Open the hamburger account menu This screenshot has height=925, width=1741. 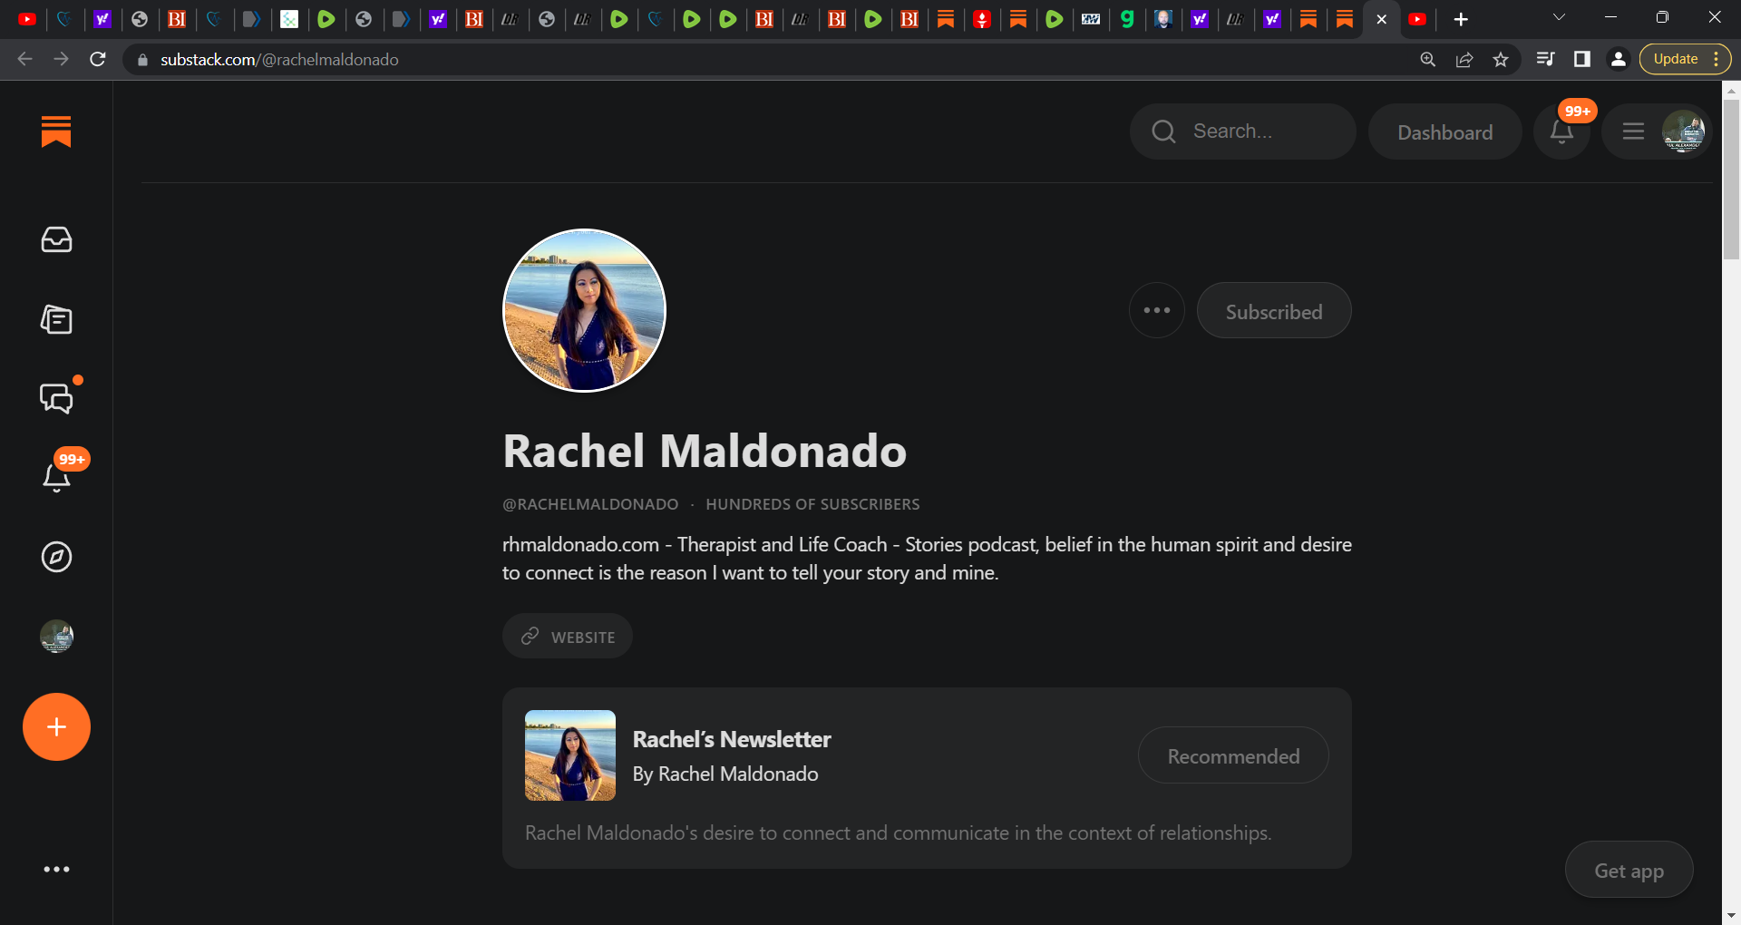(x=1633, y=132)
